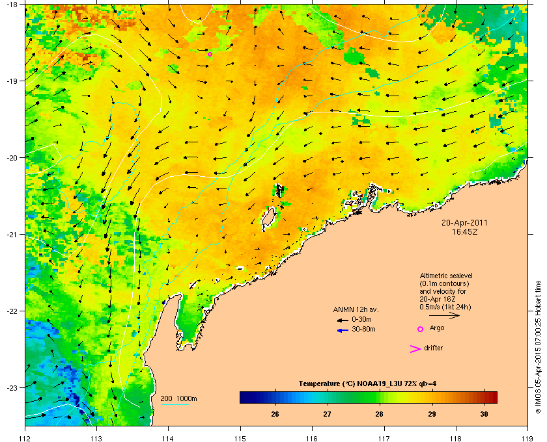
Task: Click the latitude axis label -20
Action: [12, 157]
